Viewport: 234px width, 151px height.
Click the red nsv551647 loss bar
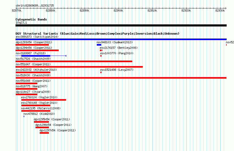click(x=79, y=67)
